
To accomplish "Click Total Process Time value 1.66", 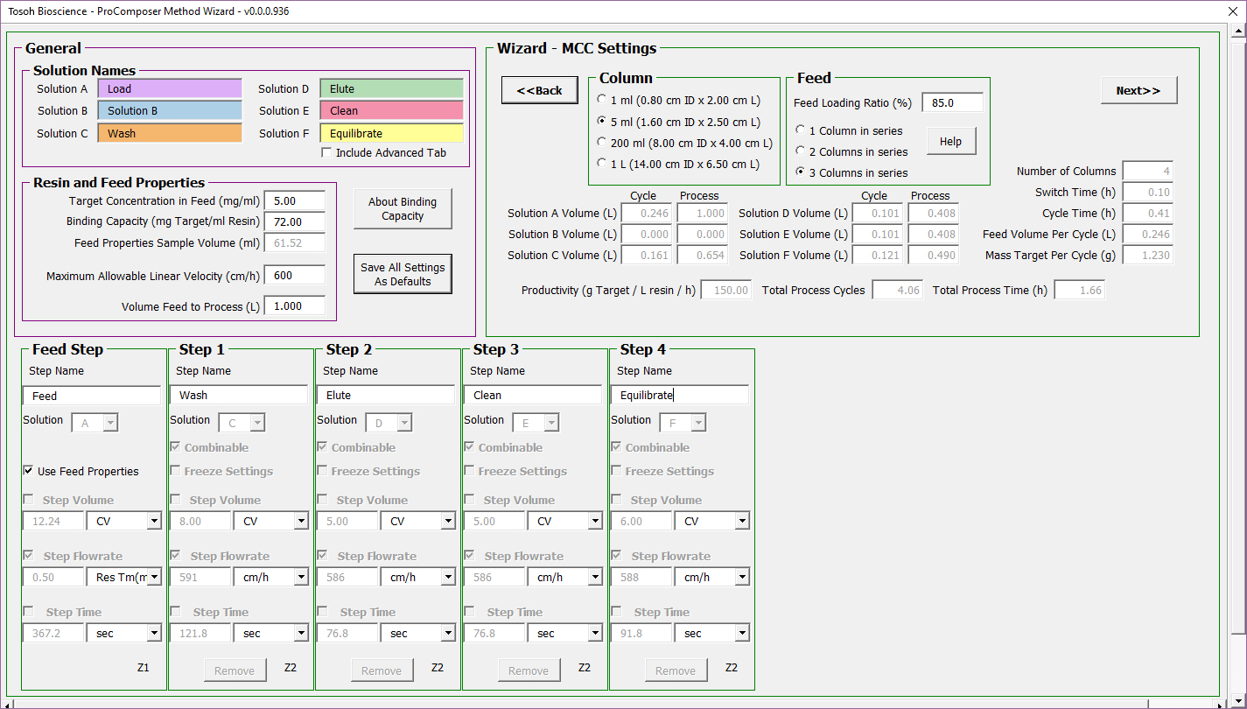I will point(1079,291).
